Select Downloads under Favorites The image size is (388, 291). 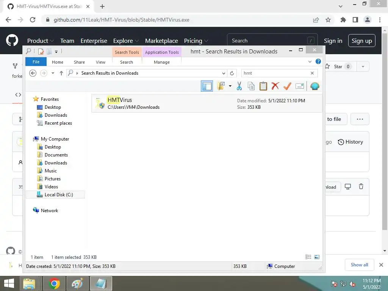point(56,115)
